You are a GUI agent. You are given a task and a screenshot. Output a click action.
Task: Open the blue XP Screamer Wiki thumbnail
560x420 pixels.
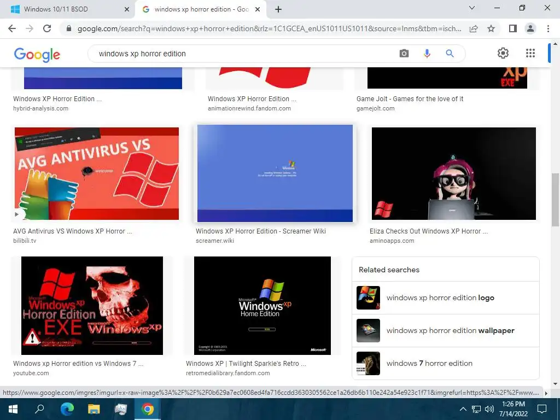[x=275, y=173]
